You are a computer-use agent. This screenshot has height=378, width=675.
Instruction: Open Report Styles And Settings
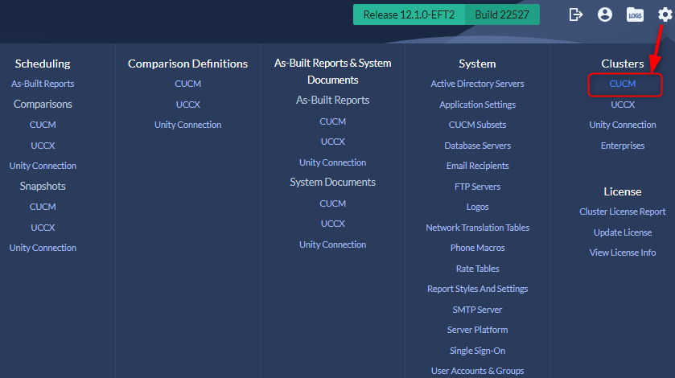tap(477, 289)
